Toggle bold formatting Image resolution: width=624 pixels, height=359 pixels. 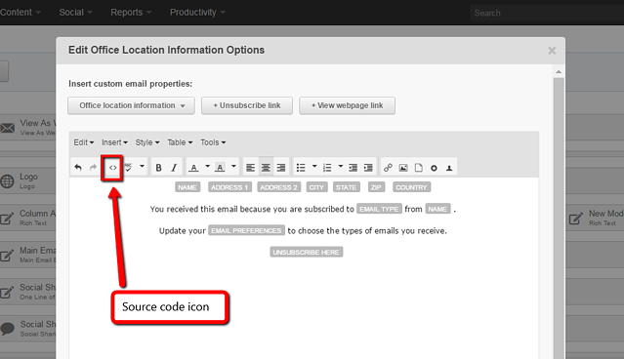click(x=158, y=168)
